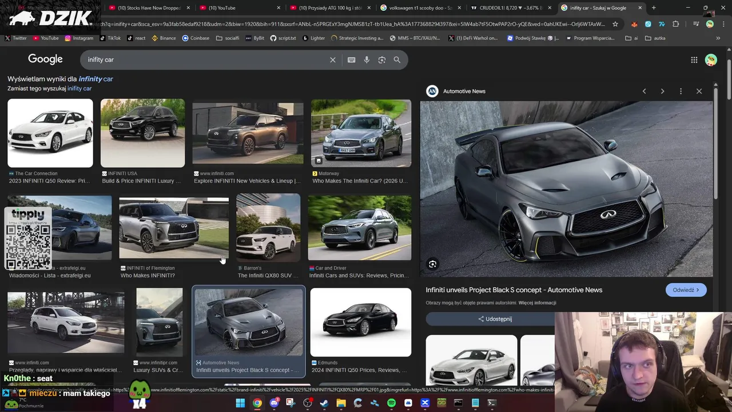Viewport: 732px width, 412px height.
Task: Follow the corrected 'infinity car' results link
Action: (96, 79)
